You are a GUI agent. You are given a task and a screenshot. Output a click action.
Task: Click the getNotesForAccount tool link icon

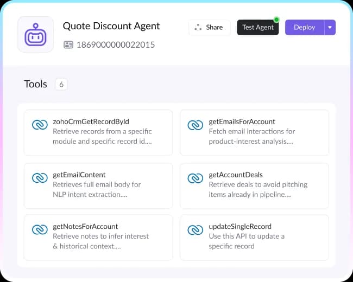(x=40, y=229)
